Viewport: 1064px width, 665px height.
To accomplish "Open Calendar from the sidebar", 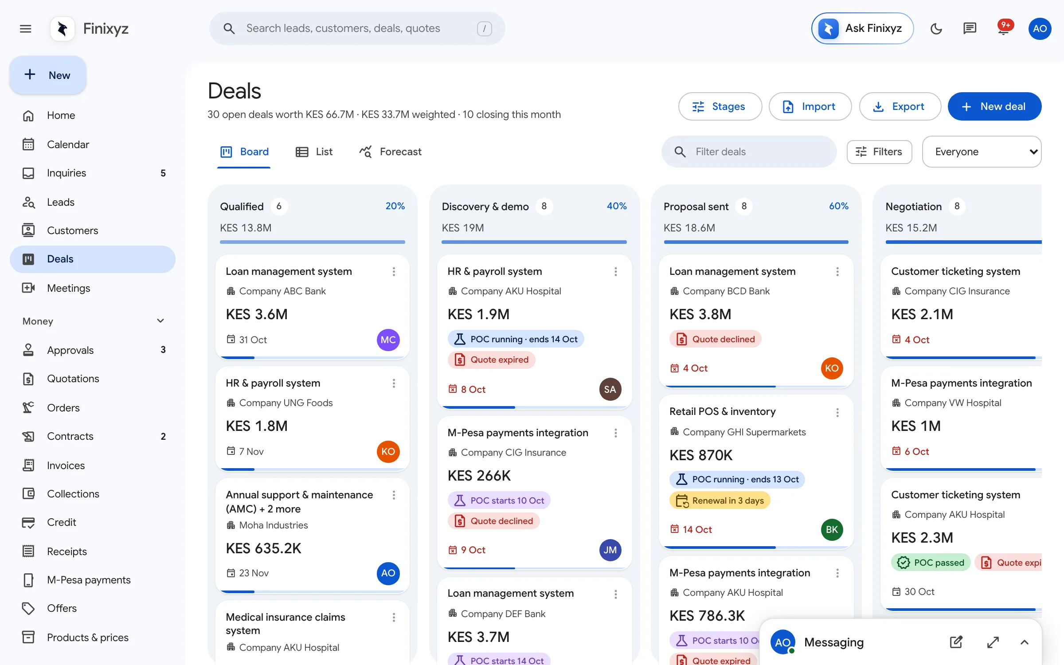I will tap(92, 145).
